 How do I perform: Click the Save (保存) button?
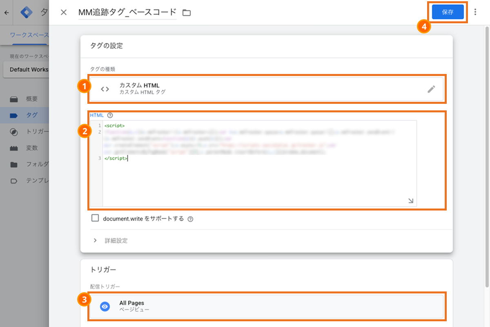click(448, 12)
